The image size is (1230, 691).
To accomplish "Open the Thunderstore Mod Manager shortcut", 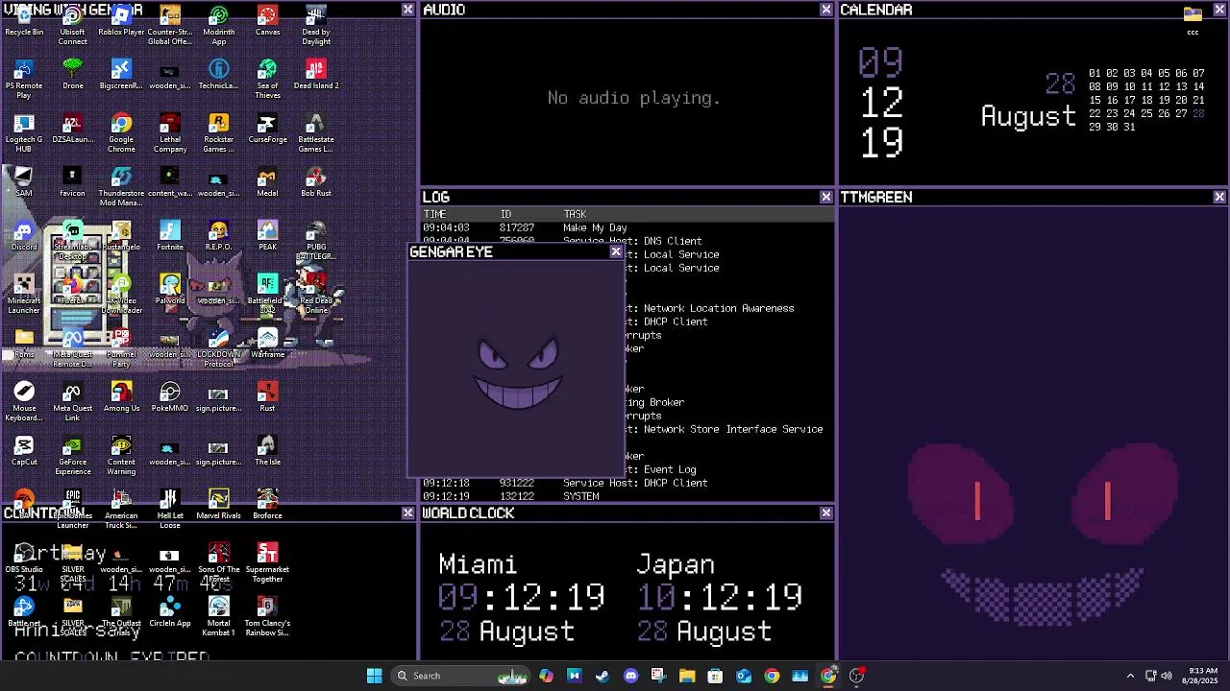I will [121, 187].
